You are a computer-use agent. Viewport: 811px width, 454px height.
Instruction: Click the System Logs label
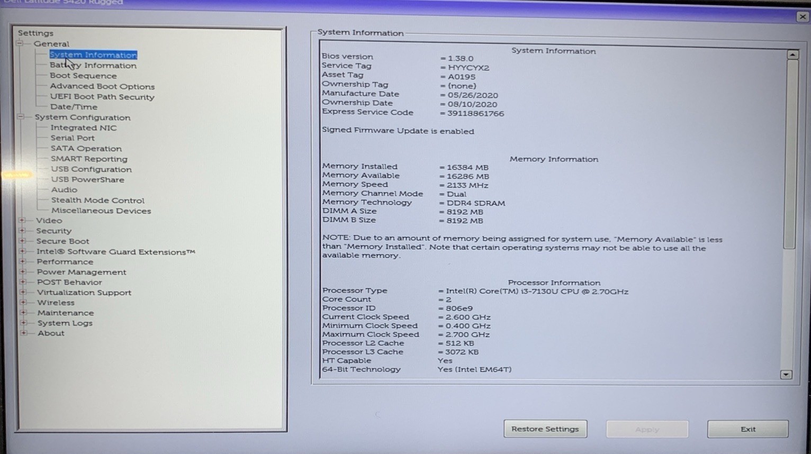click(65, 323)
